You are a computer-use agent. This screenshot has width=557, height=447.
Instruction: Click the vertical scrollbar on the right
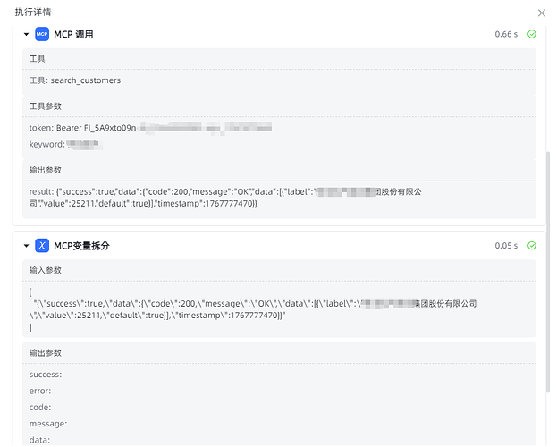point(549,268)
